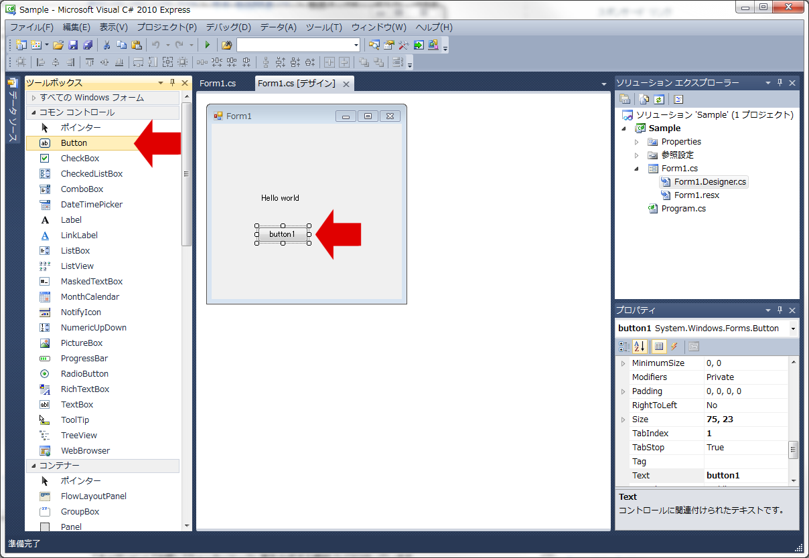Click the Properties panel scrollbar thumb
The height and width of the screenshot is (558, 809).
pos(794,449)
